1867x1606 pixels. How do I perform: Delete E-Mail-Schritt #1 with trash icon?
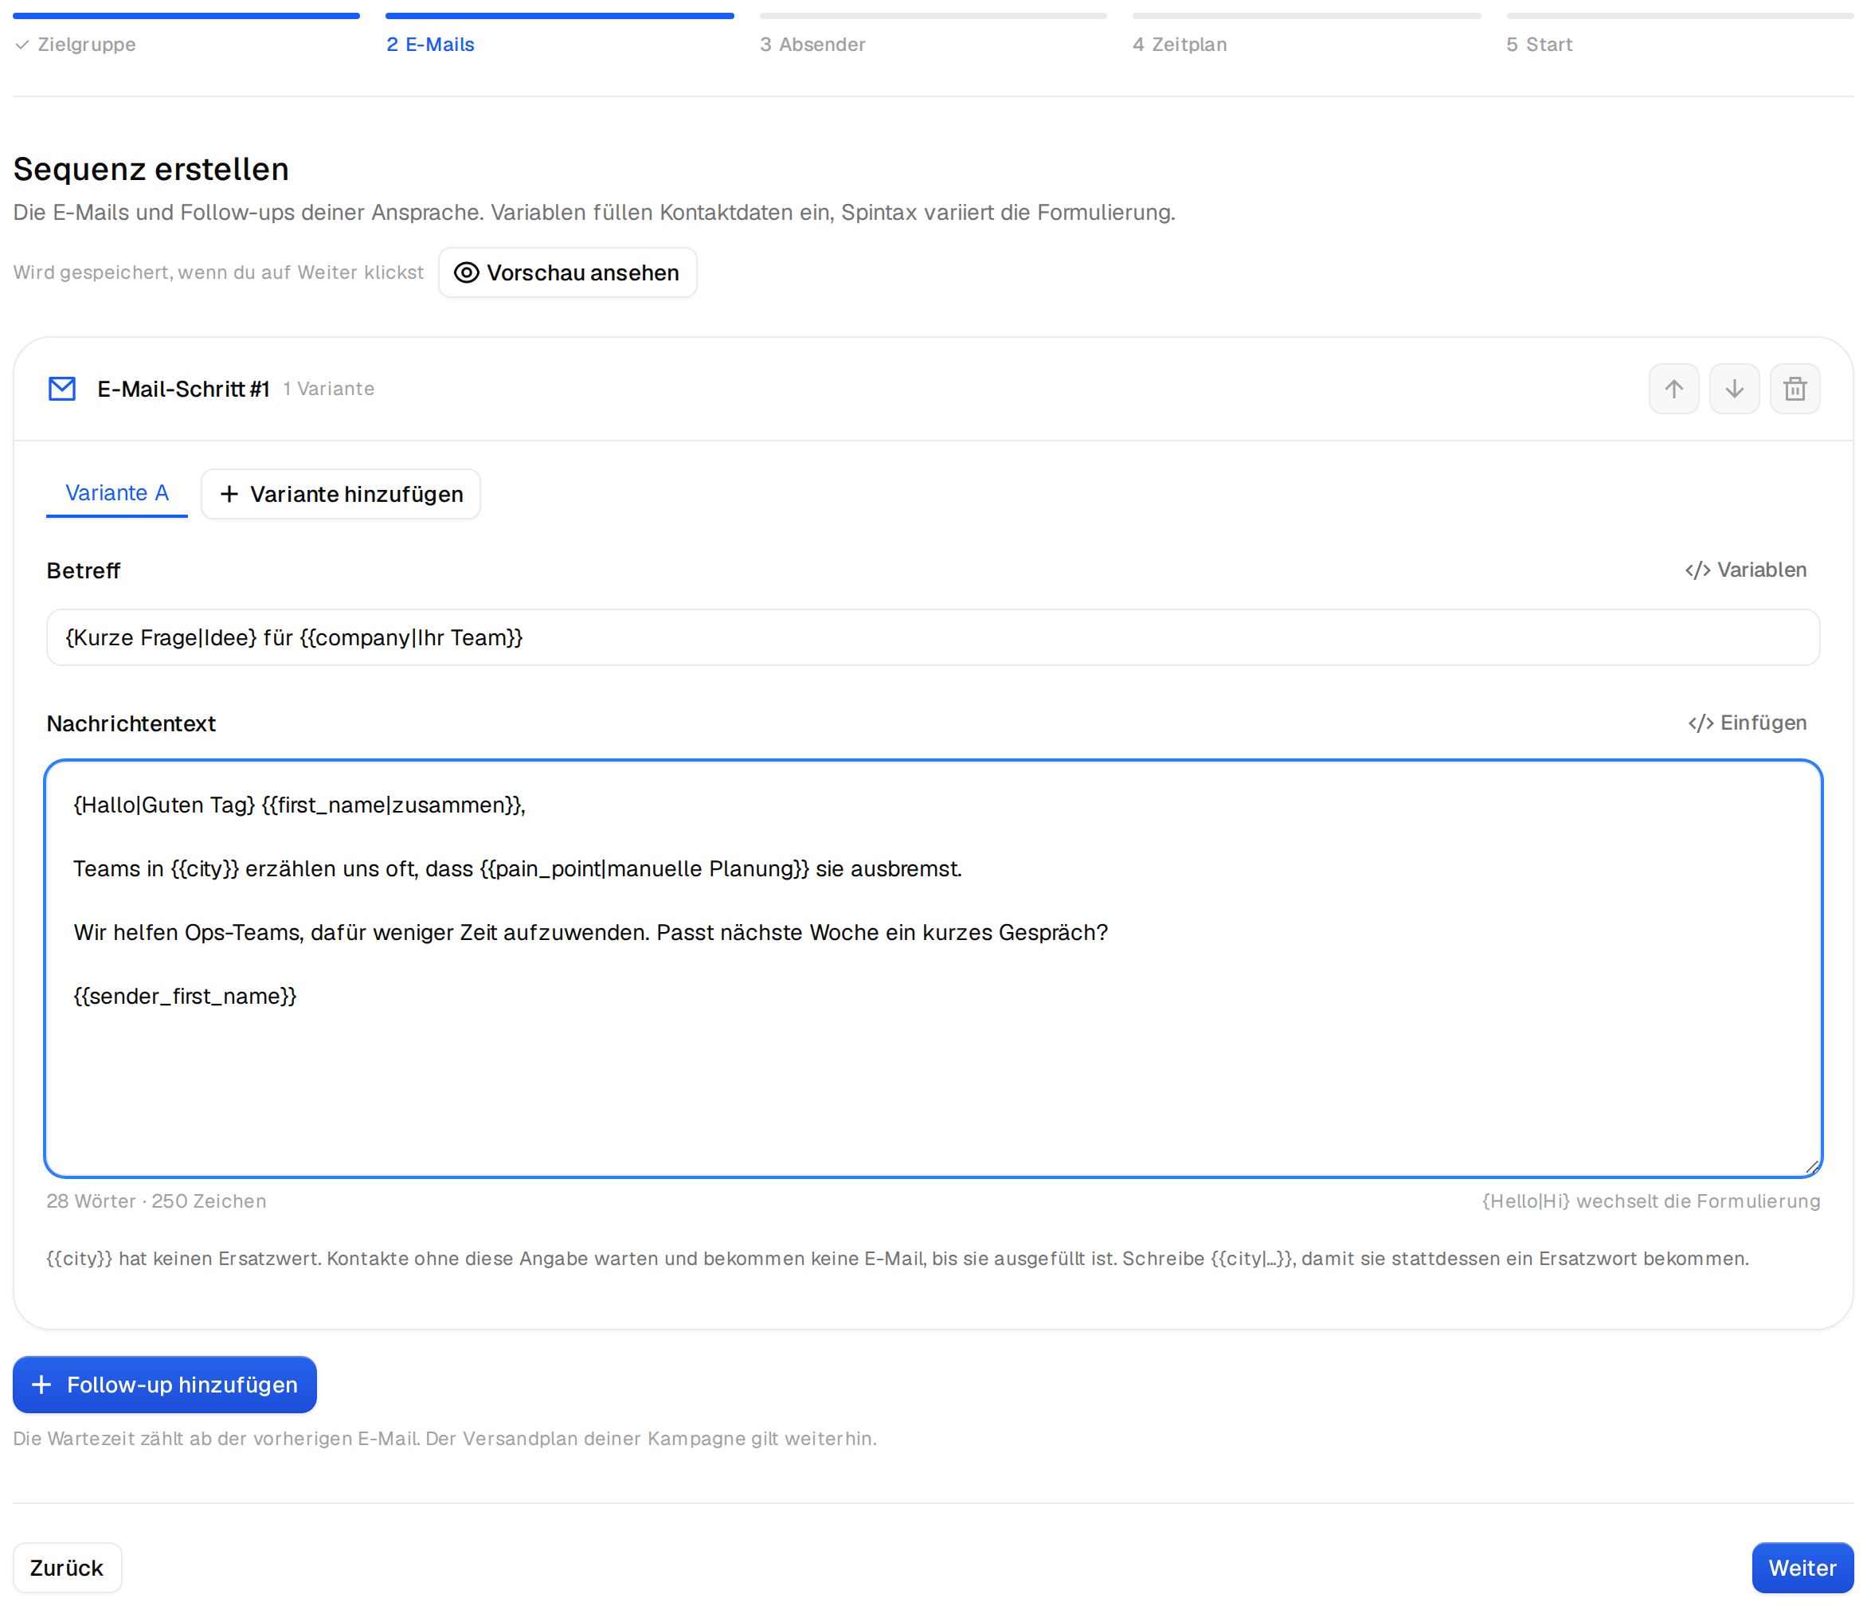(x=1794, y=389)
